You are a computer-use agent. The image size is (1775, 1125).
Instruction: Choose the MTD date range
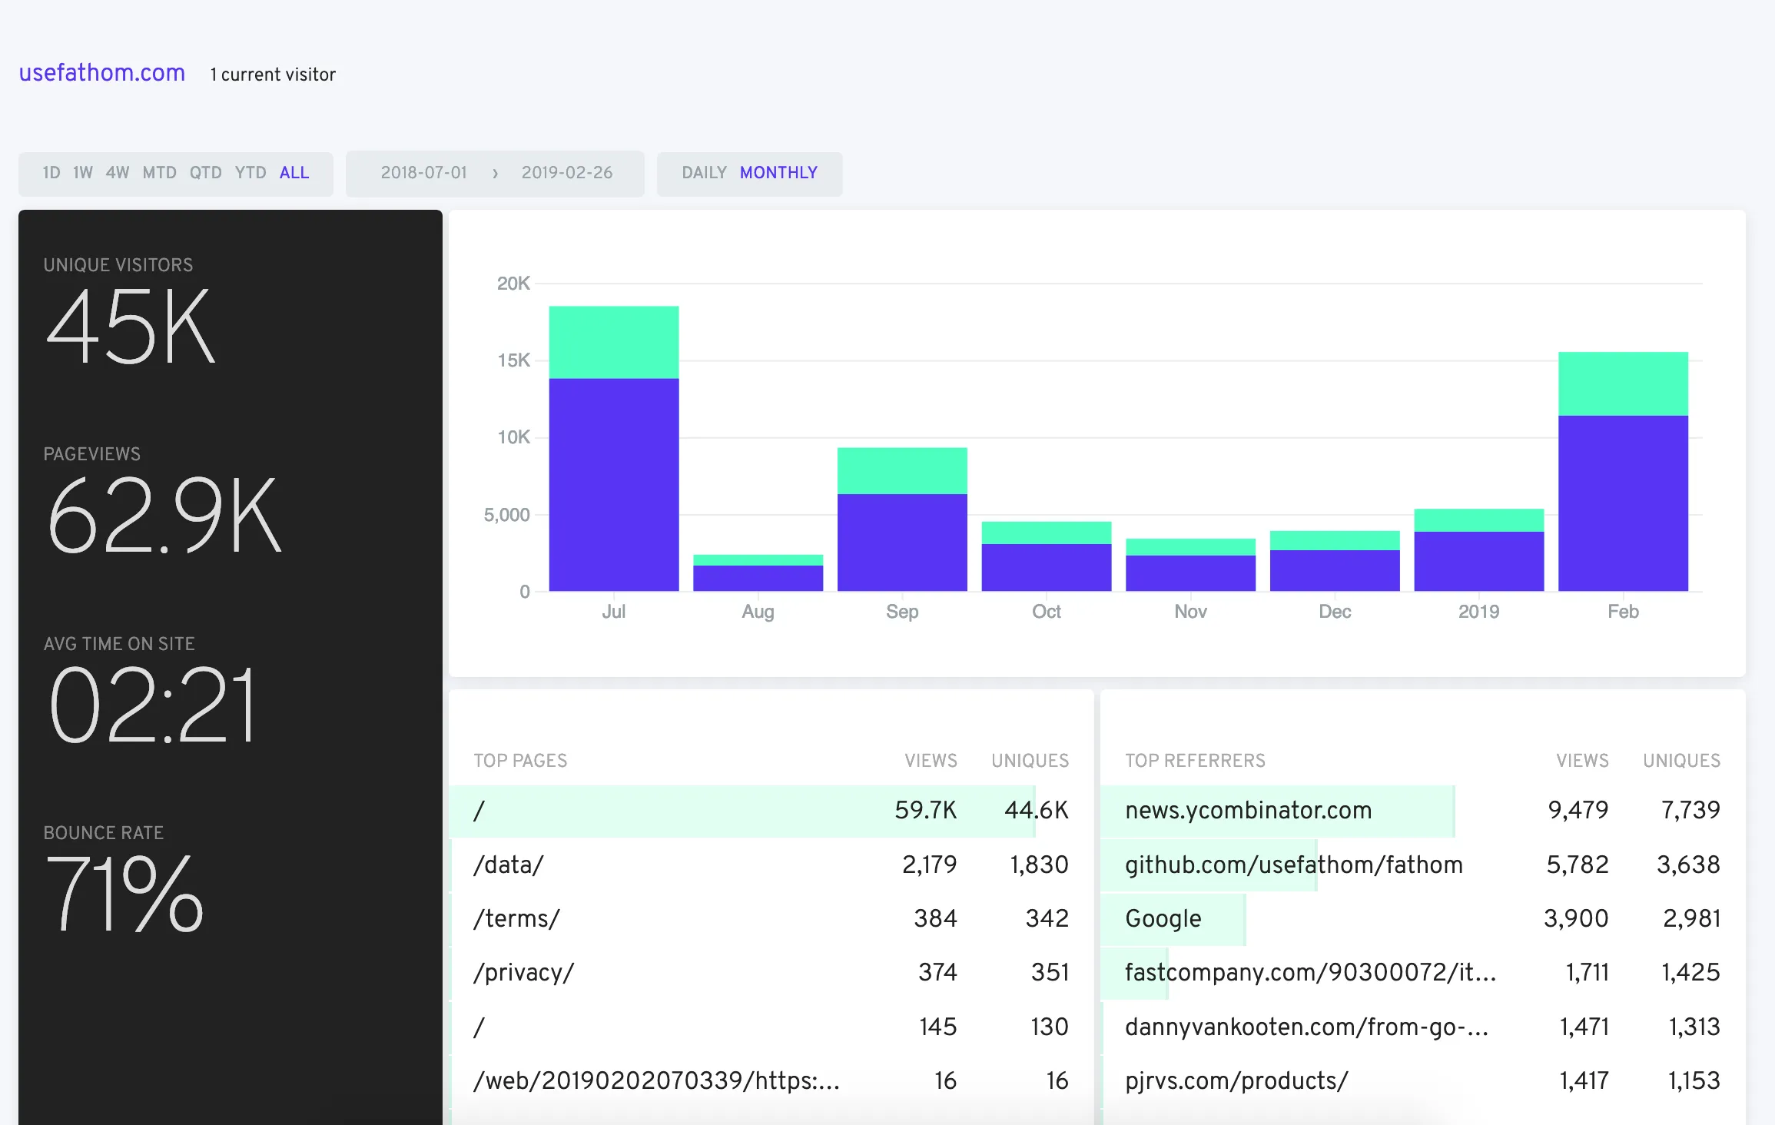[x=159, y=173]
